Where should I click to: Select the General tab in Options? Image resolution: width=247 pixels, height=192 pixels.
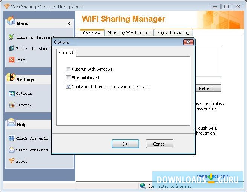tap(66, 53)
